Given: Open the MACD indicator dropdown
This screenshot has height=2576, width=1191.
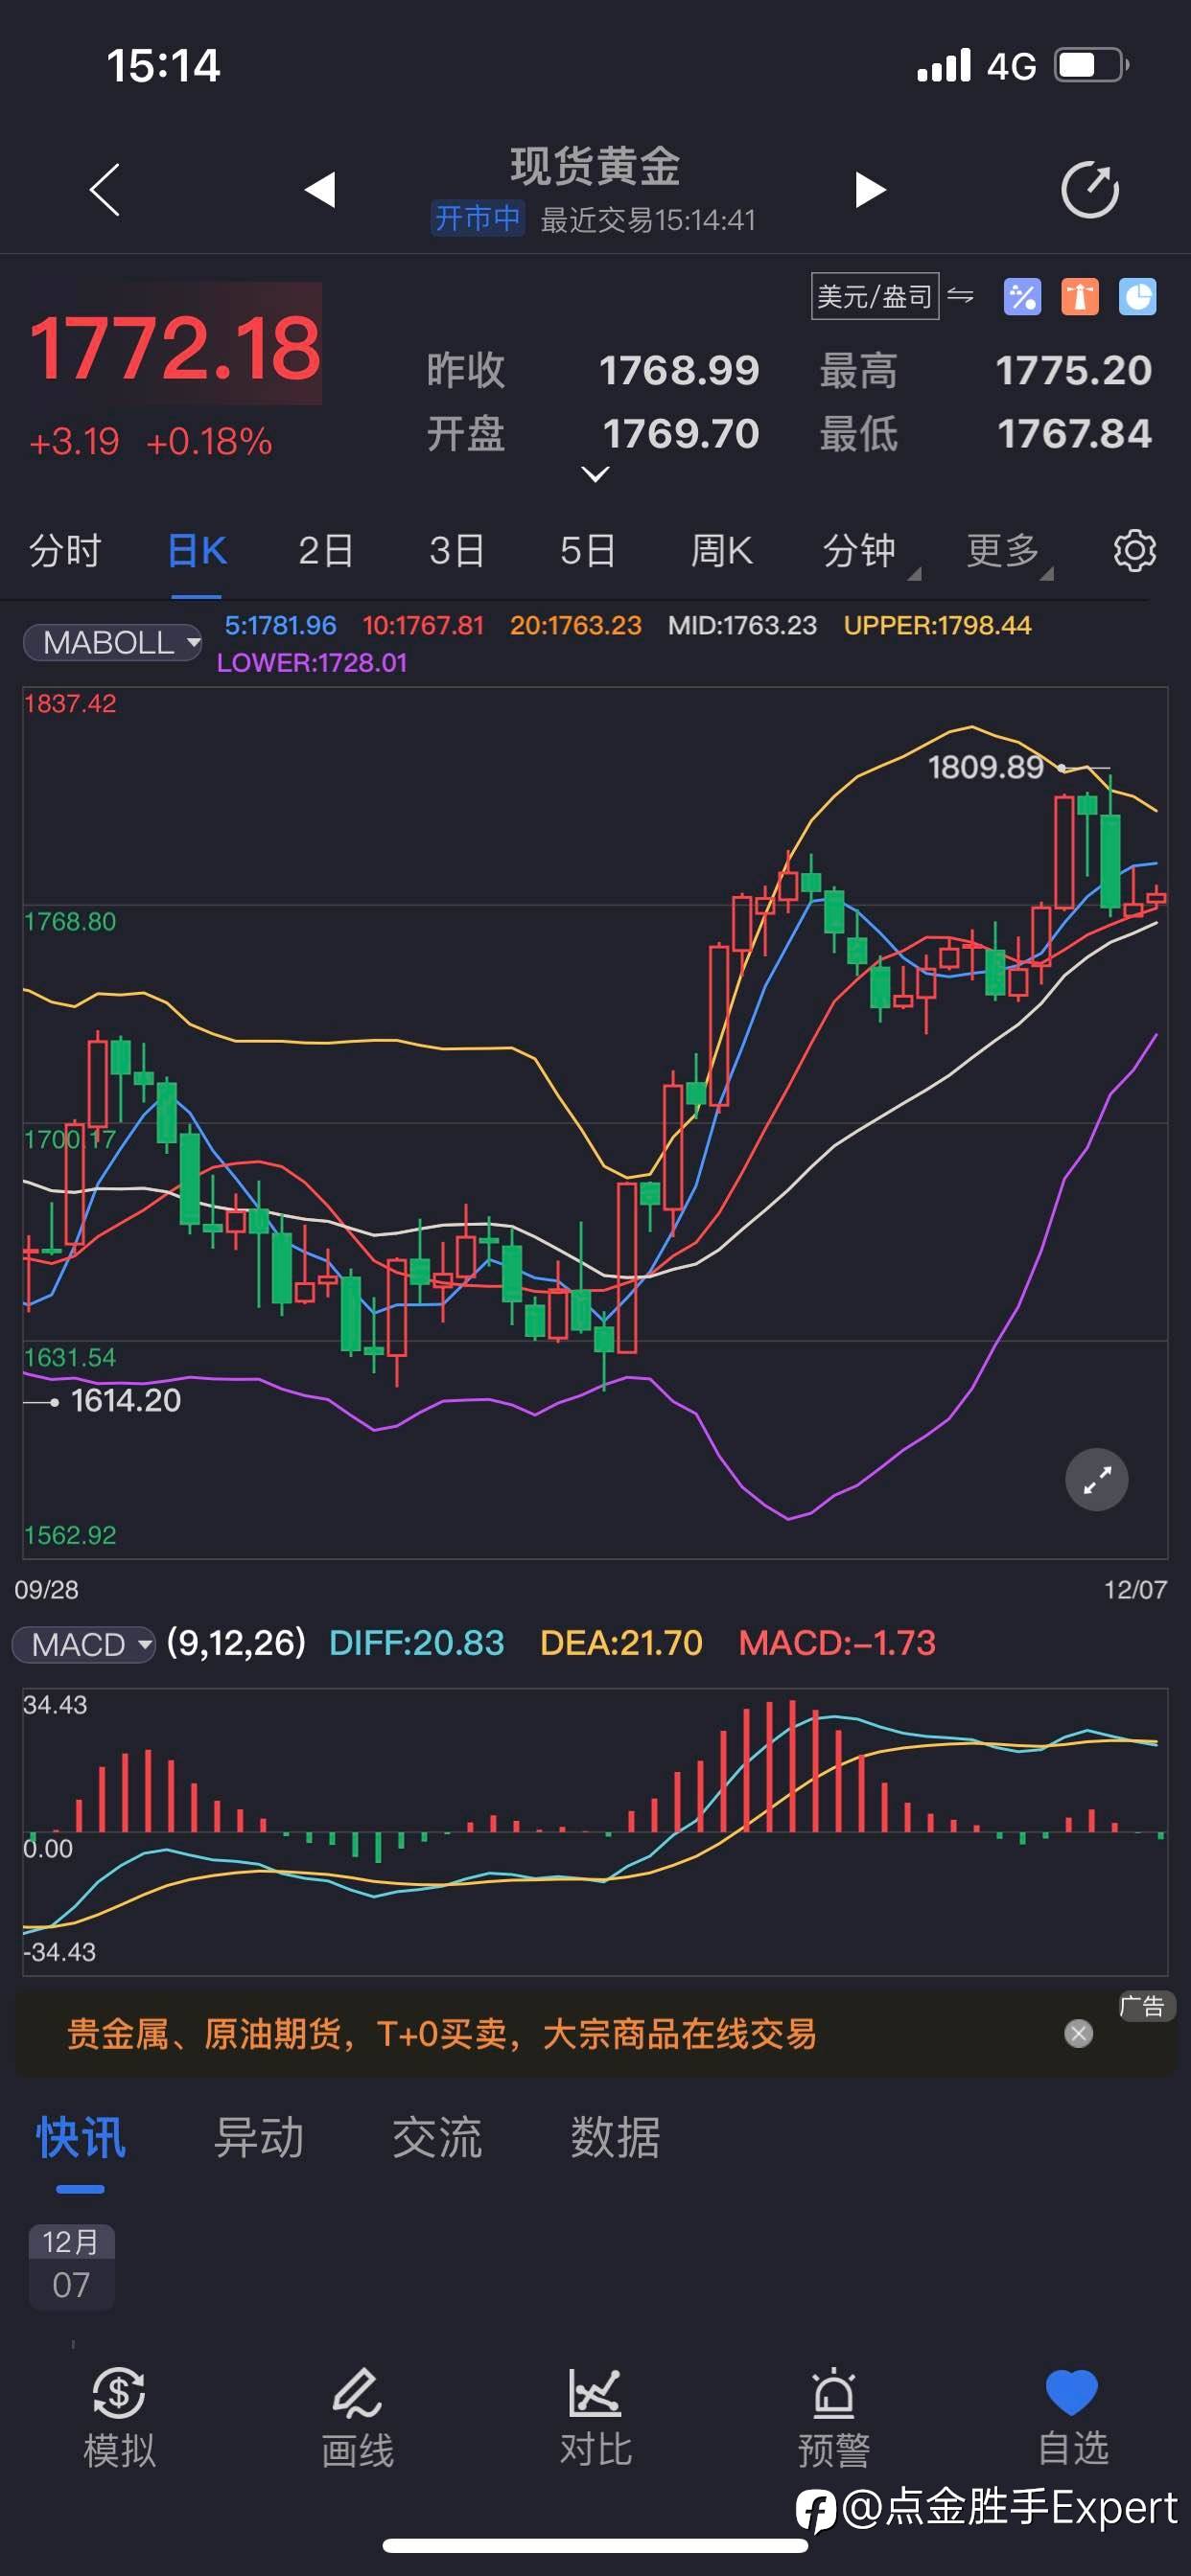Looking at the screenshot, I should pyautogui.click(x=84, y=1645).
